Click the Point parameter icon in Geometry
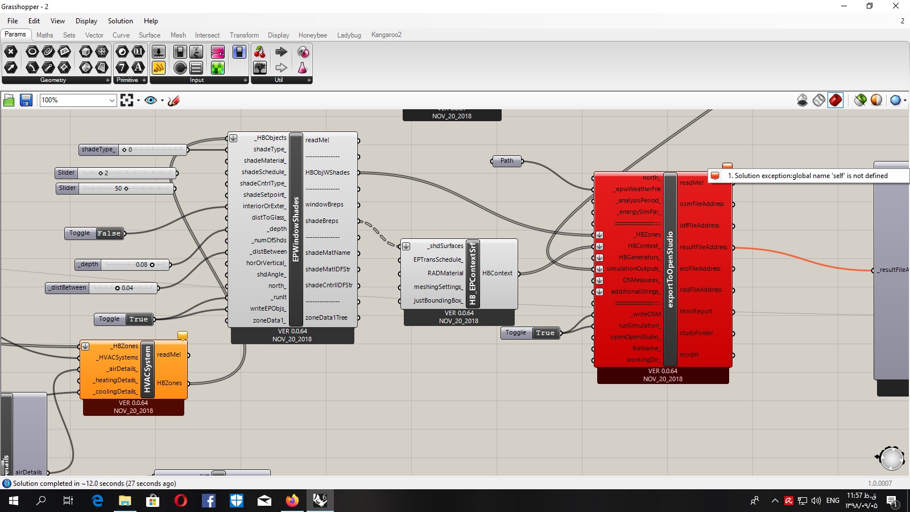Viewport: 910px width, 512px height. point(10,52)
